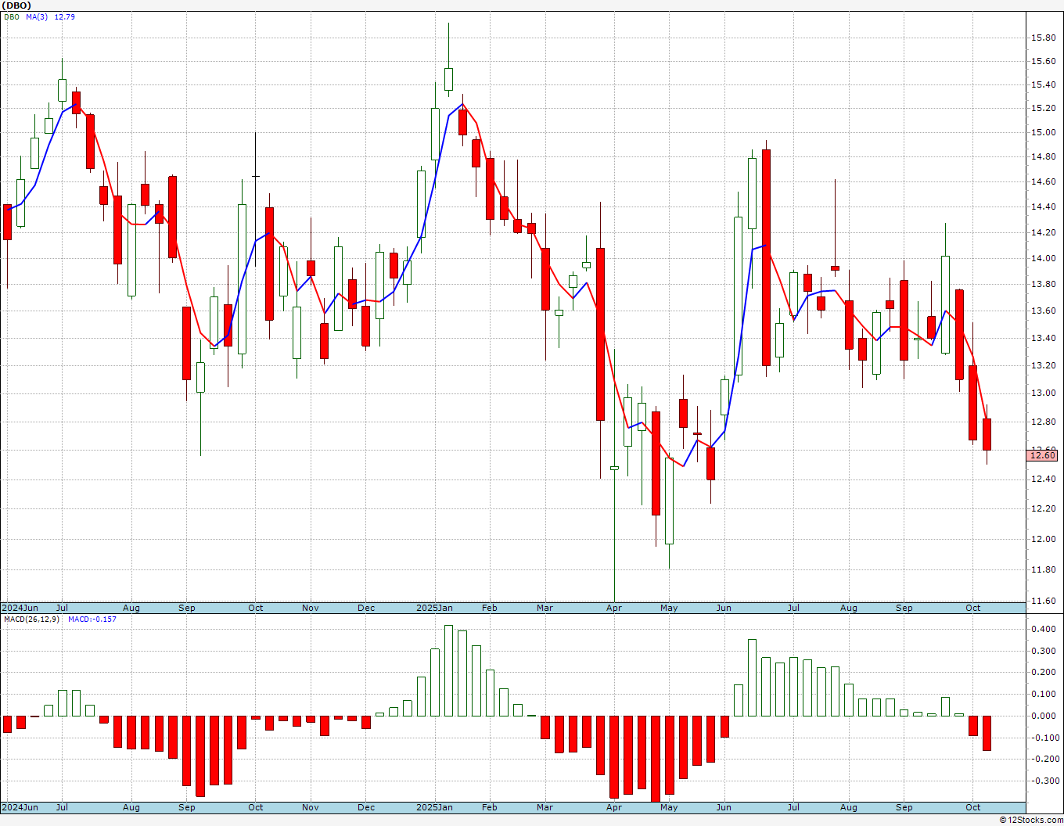The height and width of the screenshot is (826, 1064).
Task: Click the MACD(26,12,9) indicator label
Action: pos(31,619)
